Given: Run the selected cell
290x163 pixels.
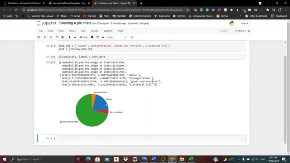Looking at the screenshot, I should (84, 37).
